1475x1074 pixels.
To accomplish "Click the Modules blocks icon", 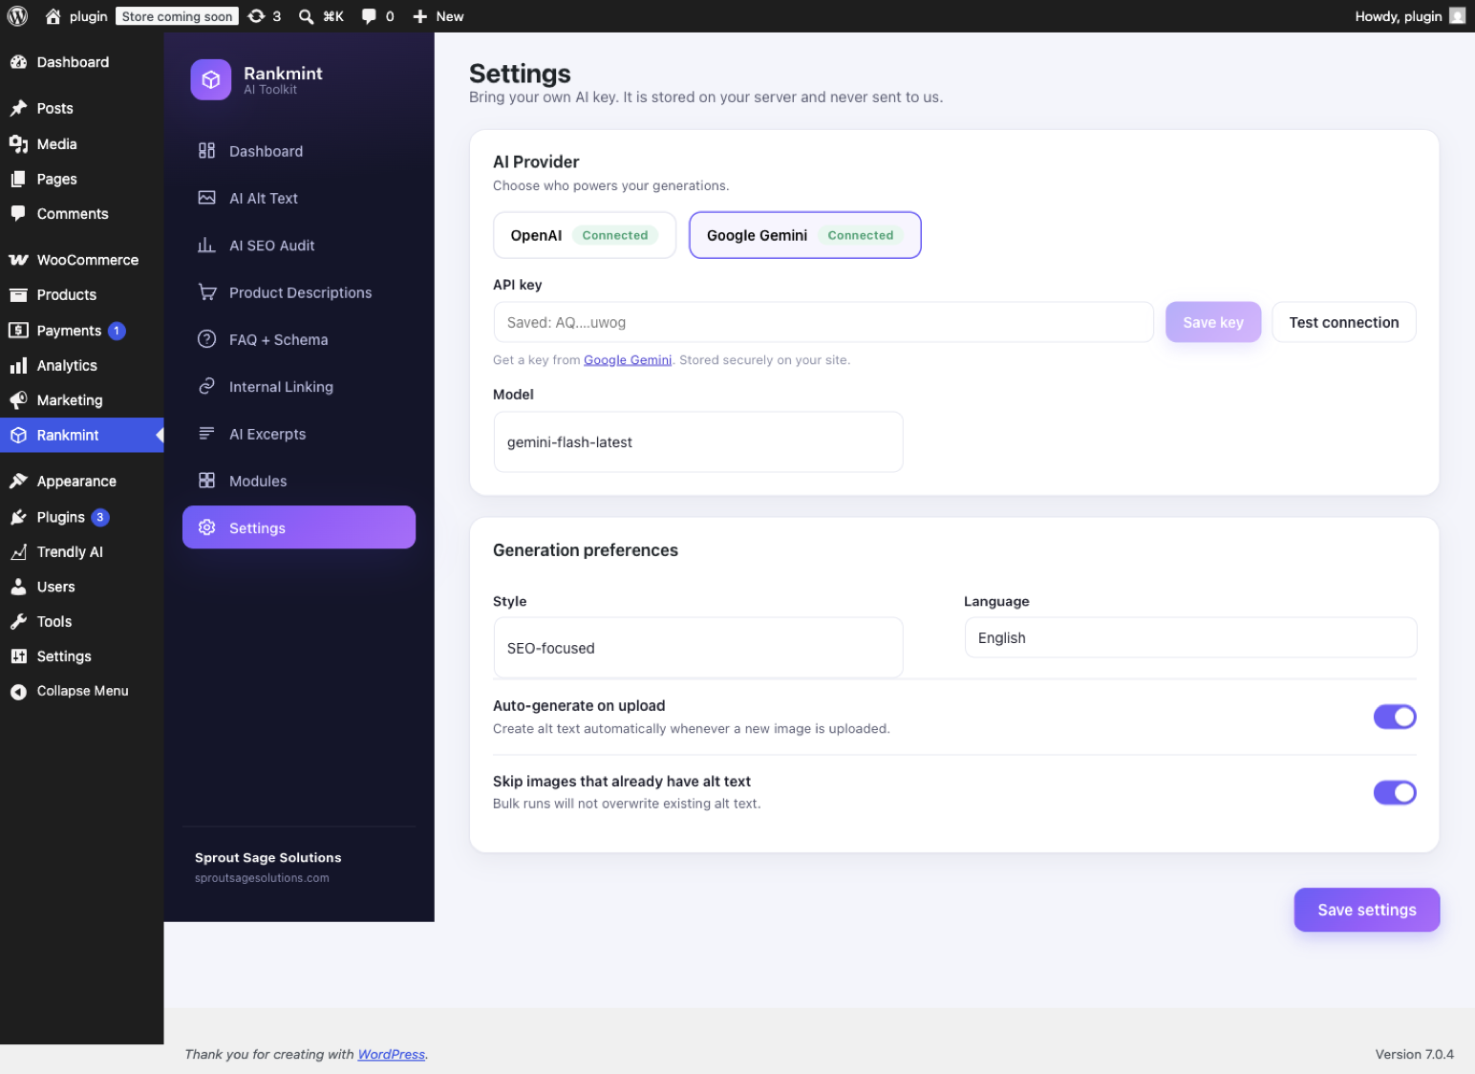I will coord(206,481).
